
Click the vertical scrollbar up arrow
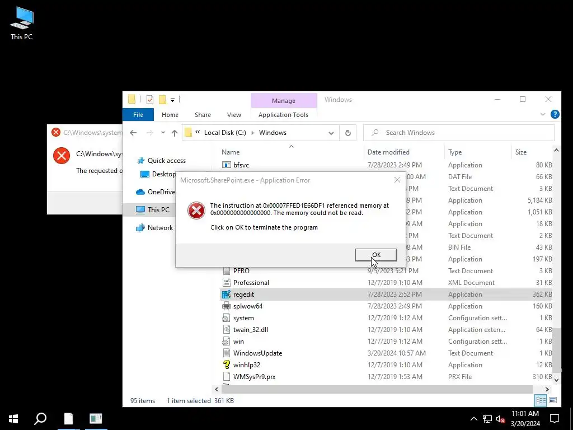tap(556, 150)
